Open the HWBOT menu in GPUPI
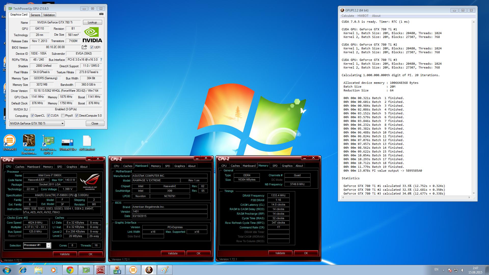 (363, 16)
